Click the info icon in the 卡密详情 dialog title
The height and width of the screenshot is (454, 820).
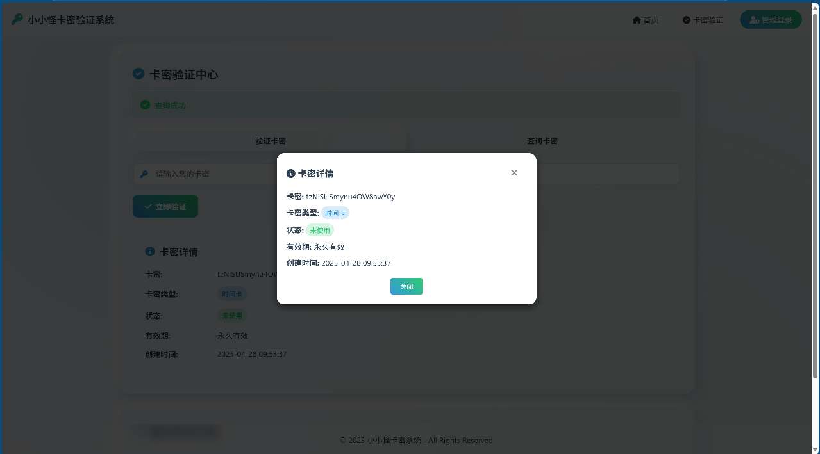click(290, 174)
